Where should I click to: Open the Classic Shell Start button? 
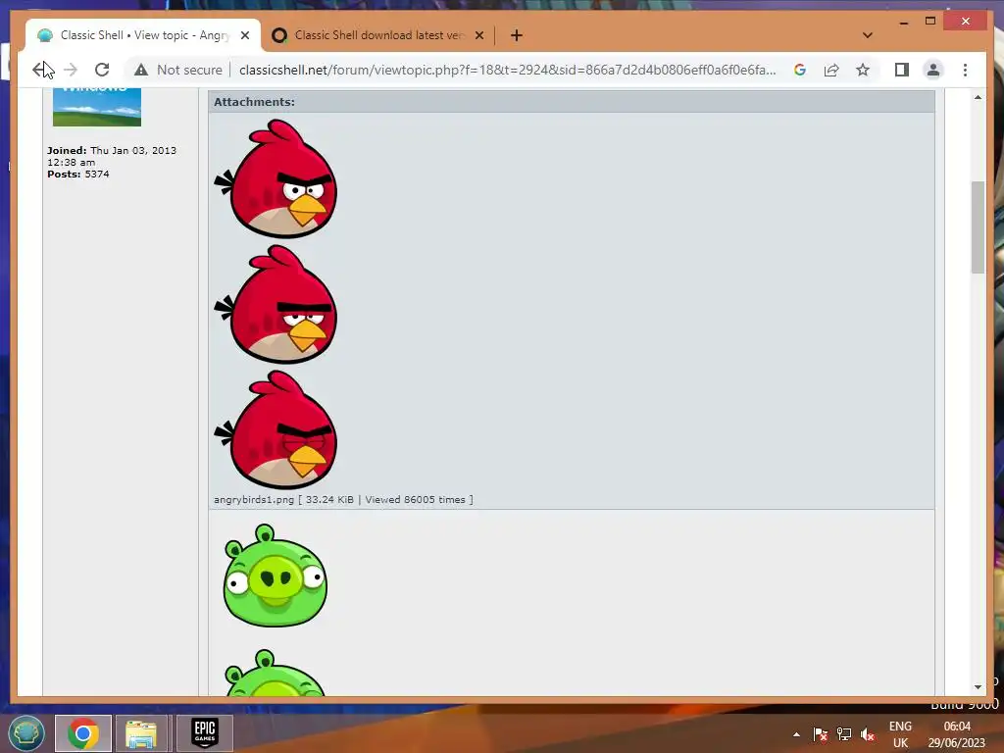pyautogui.click(x=26, y=733)
